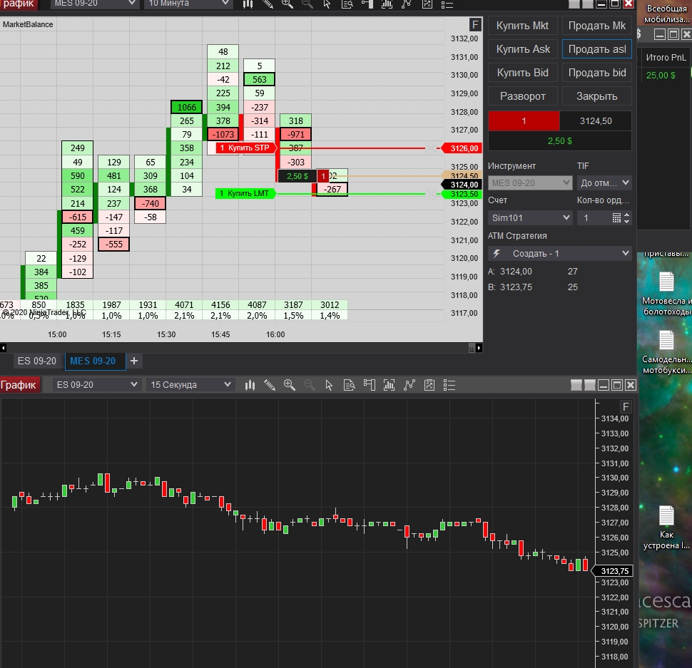
Task: Increase order quantity with the stepper up arrow
Action: tap(626, 215)
